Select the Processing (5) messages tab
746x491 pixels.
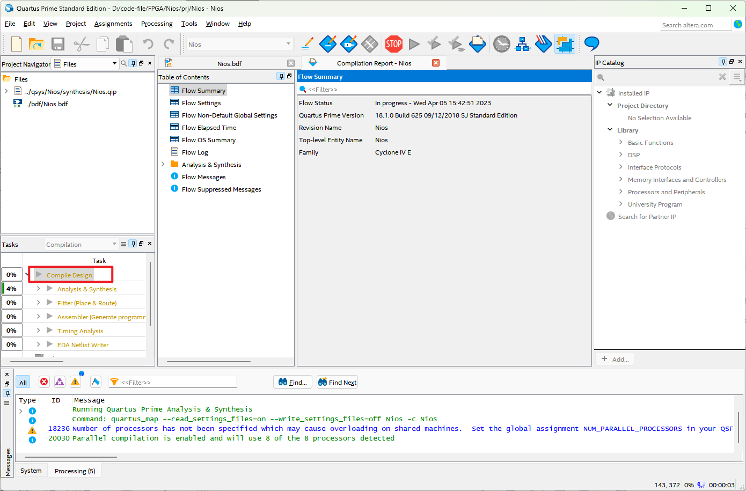tap(75, 471)
